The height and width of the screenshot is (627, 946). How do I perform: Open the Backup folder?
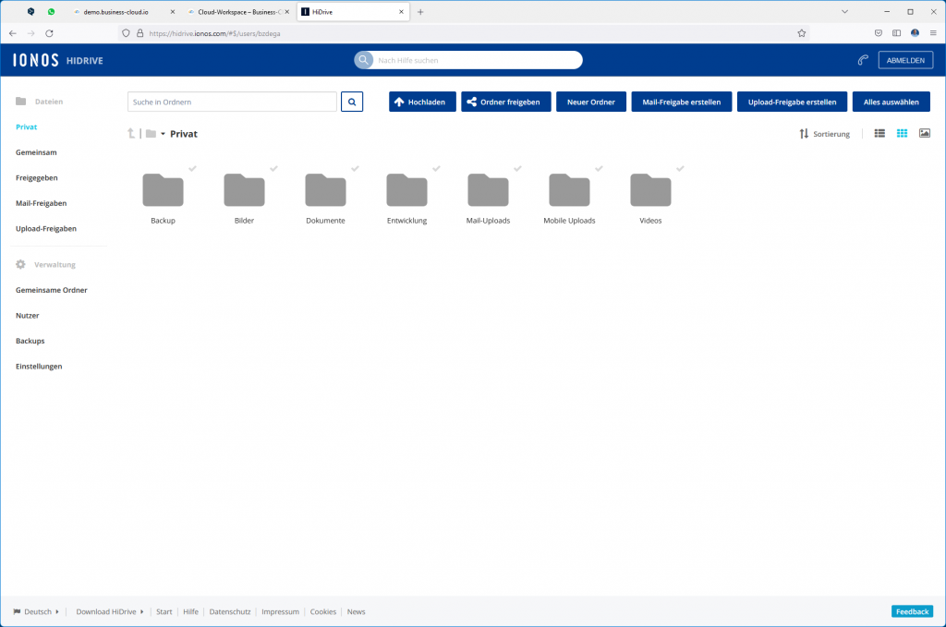pyautogui.click(x=163, y=190)
